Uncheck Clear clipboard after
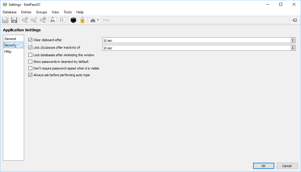301x172 pixels. (x=30, y=40)
